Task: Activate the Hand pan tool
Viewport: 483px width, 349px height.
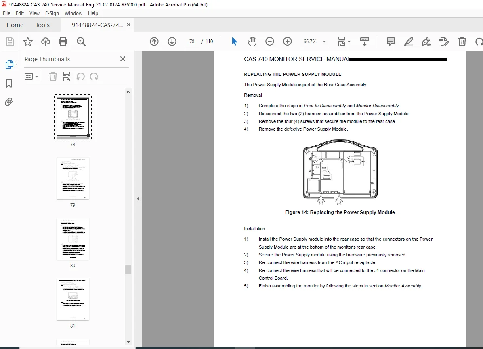Action: (x=252, y=41)
